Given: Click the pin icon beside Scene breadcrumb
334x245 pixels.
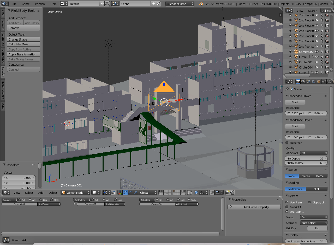Looking at the screenshot, I should coord(287,89).
